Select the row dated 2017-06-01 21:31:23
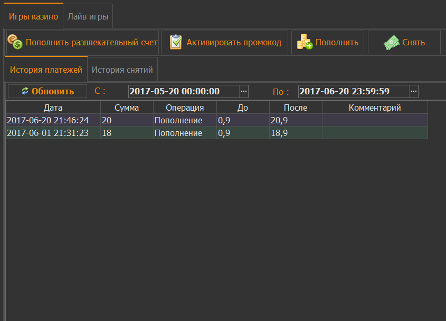The width and height of the screenshot is (446, 321). [x=217, y=133]
